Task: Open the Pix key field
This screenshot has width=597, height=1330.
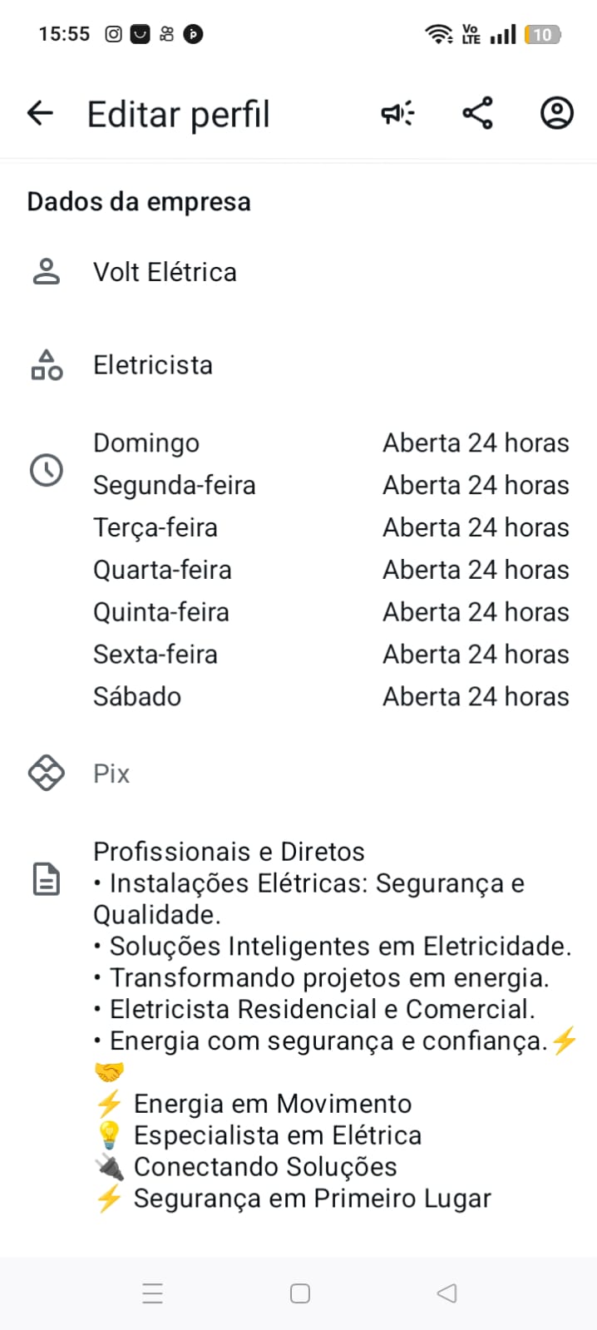Action: point(111,774)
